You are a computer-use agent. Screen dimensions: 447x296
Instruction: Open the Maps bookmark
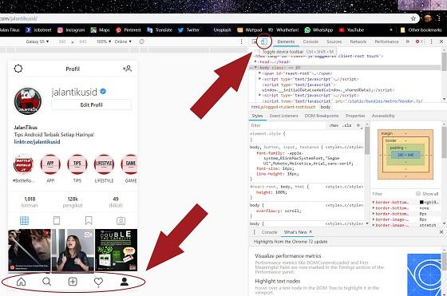pyautogui.click(x=100, y=30)
